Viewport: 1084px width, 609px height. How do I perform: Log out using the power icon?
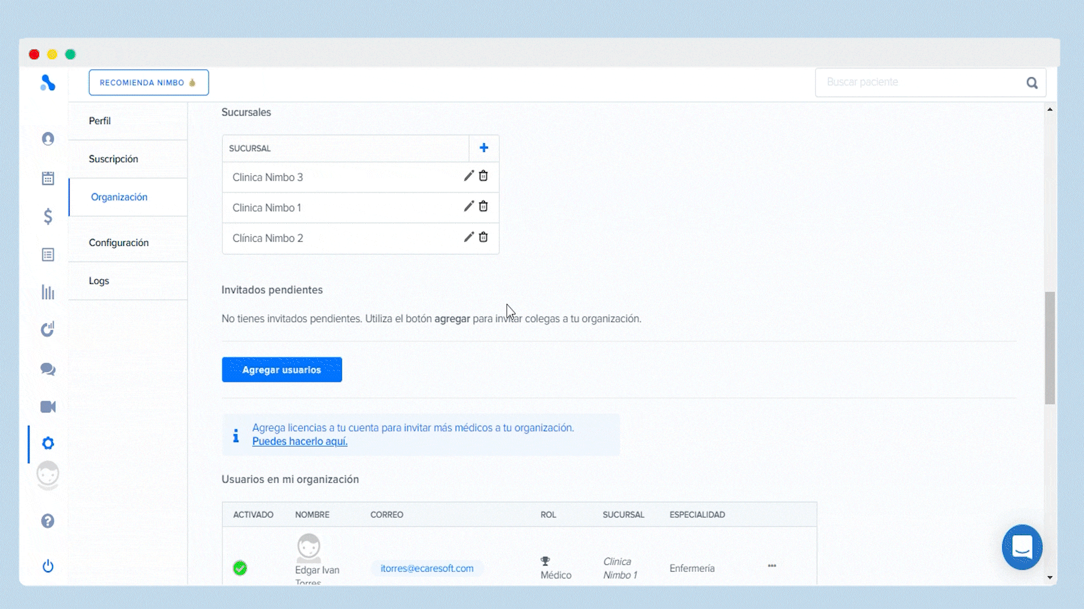(x=48, y=566)
